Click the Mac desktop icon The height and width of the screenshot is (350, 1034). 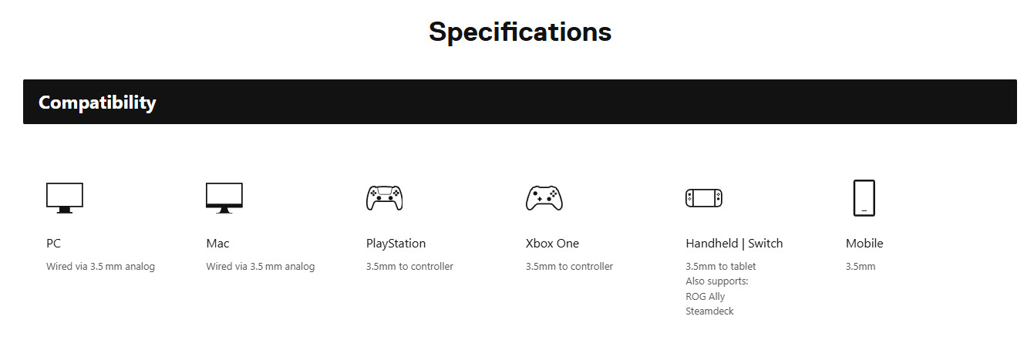[224, 198]
